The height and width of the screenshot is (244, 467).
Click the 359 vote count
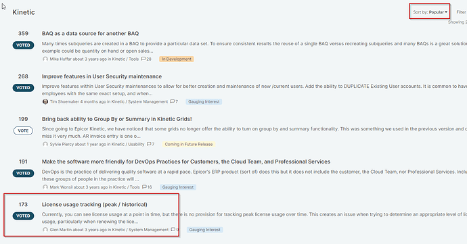click(23, 33)
